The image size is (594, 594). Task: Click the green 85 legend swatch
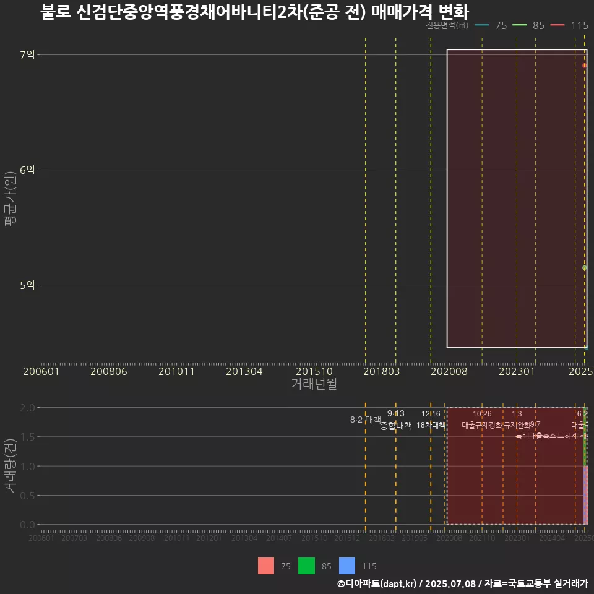[x=306, y=566]
